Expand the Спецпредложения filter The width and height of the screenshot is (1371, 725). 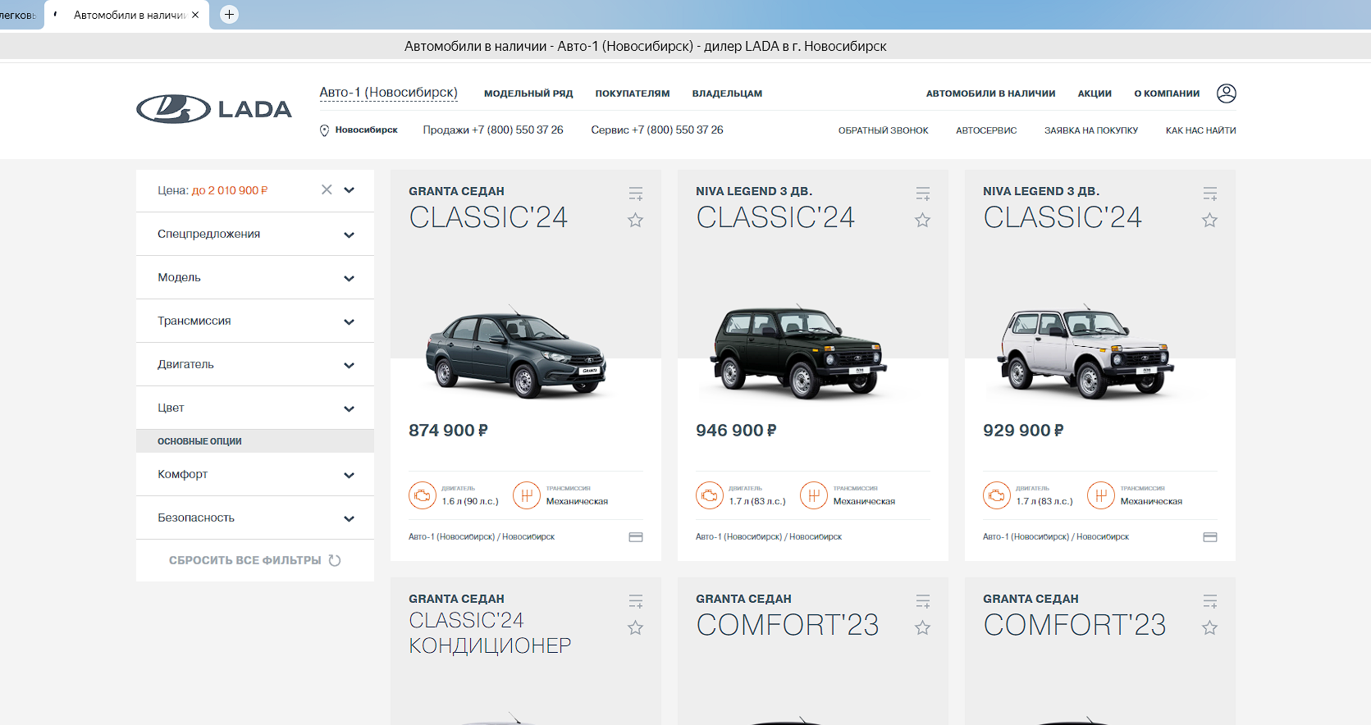tap(255, 234)
